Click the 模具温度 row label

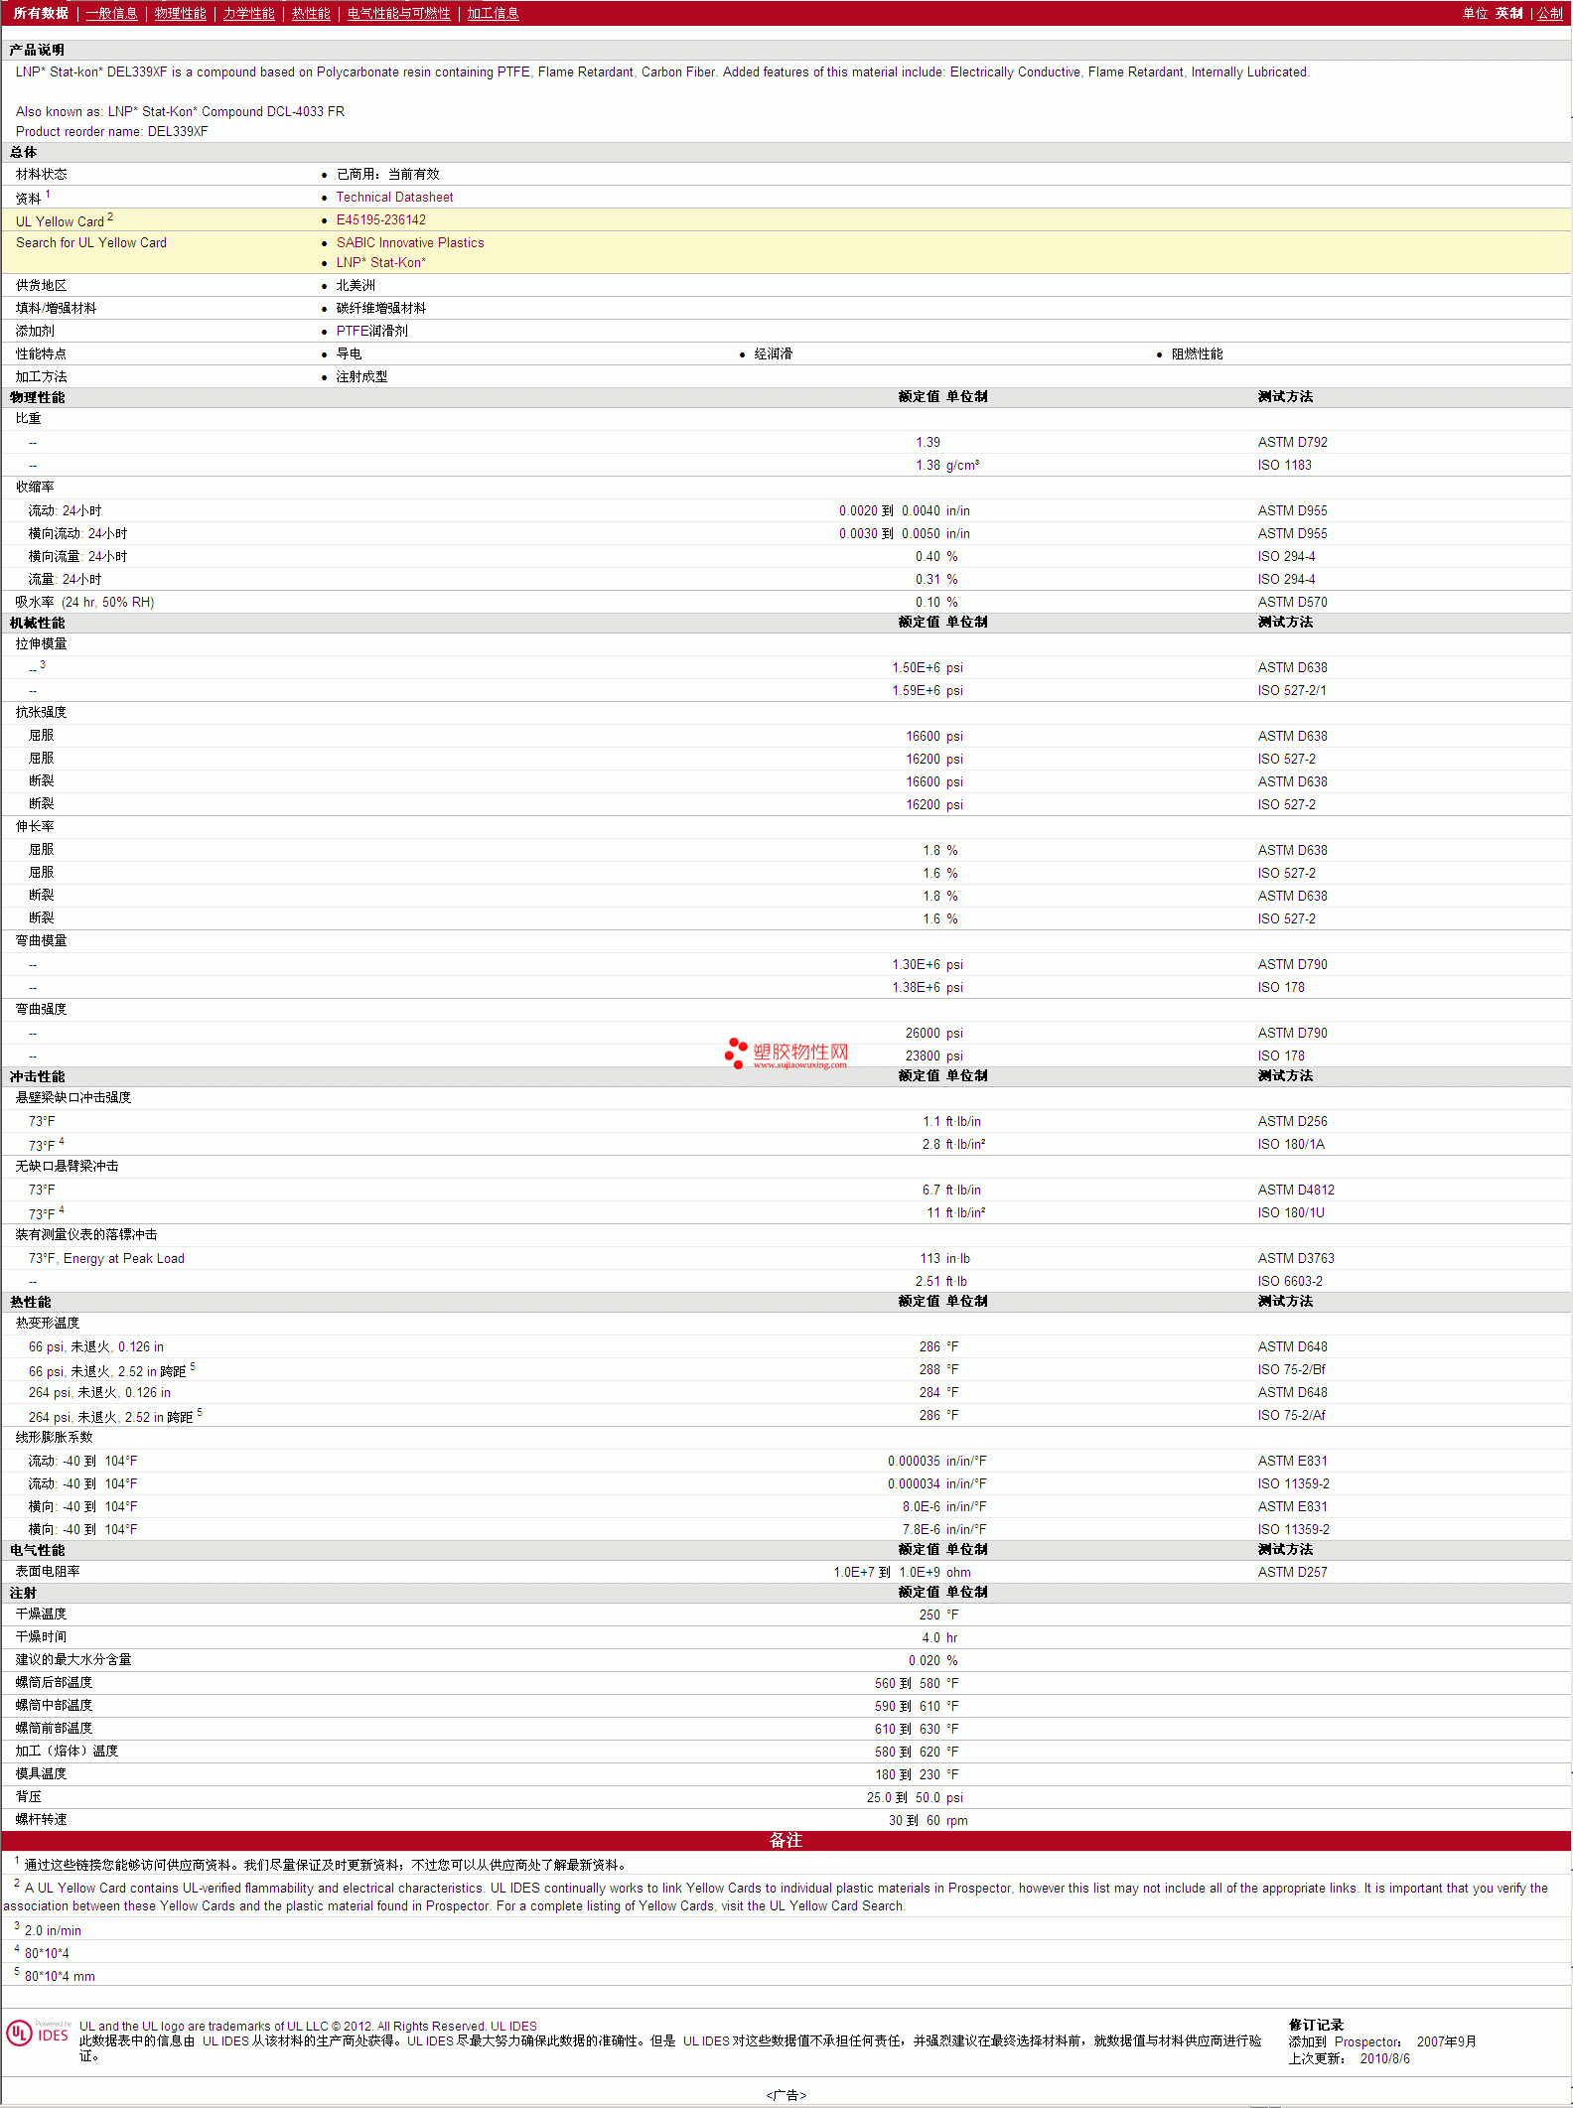point(41,1775)
